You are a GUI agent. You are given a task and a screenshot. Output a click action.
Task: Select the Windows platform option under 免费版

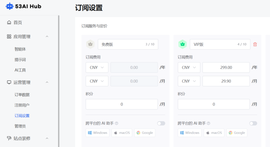(x=97, y=133)
